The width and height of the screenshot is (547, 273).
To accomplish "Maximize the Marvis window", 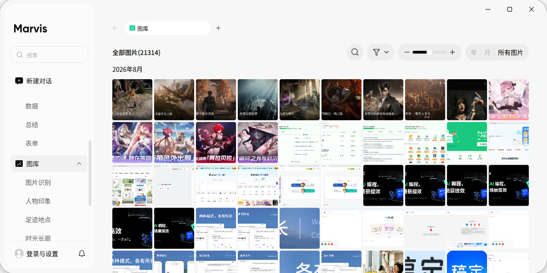I will click(x=510, y=9).
